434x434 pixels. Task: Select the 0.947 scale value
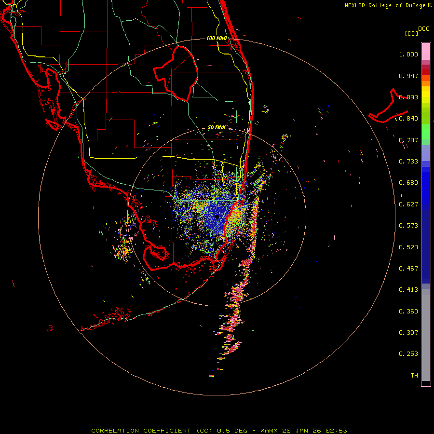point(408,76)
